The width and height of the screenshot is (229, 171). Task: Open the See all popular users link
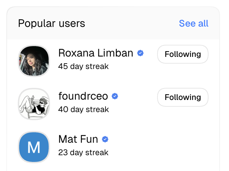[193, 23]
